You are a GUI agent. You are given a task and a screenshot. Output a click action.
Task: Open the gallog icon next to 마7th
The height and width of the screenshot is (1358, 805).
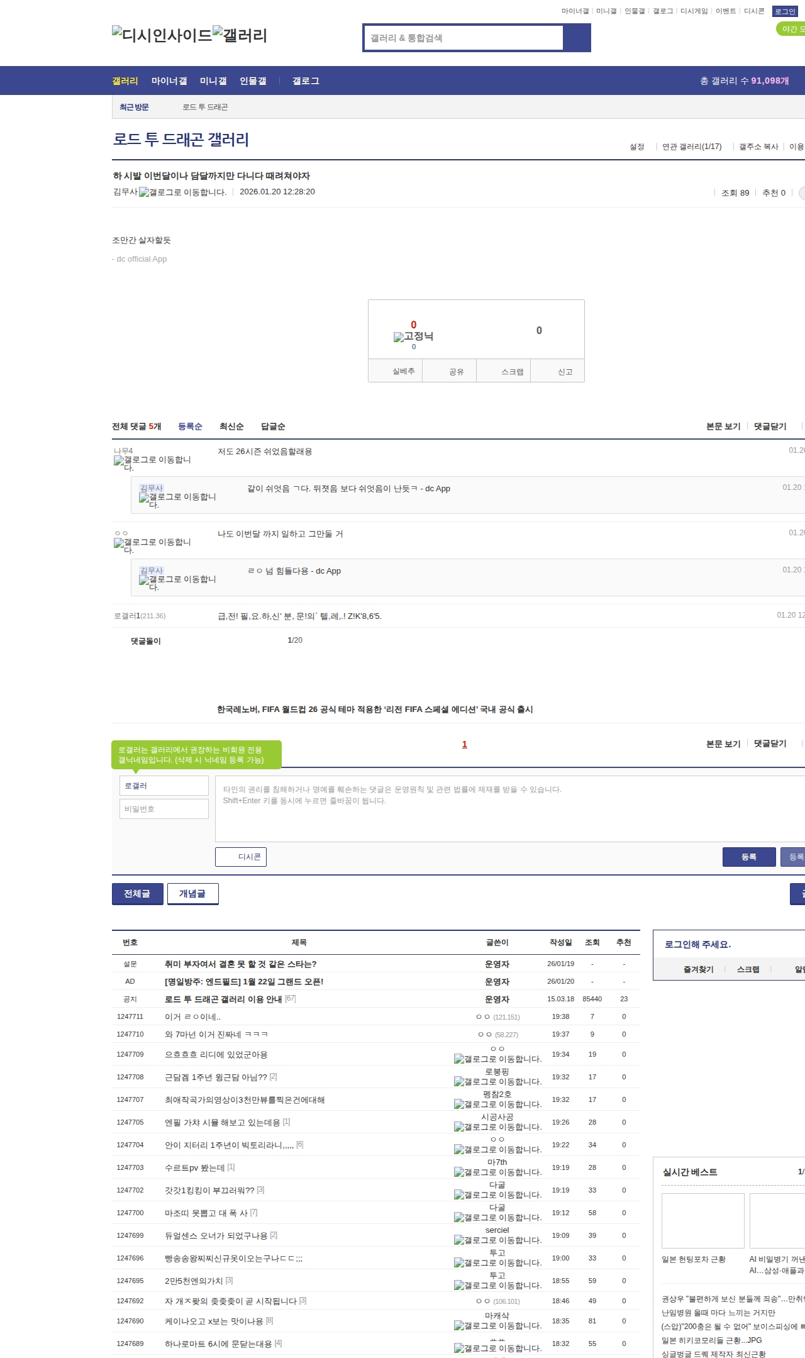(x=458, y=1172)
